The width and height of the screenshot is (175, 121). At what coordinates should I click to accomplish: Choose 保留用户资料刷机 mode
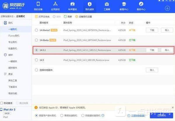36,115
